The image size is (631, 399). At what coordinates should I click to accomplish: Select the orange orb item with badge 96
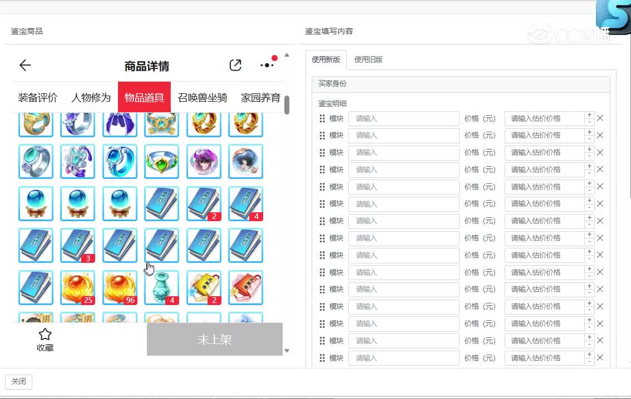[x=120, y=287]
